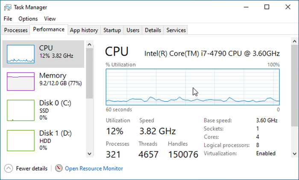Open the Memory usage graph thumbnail
Viewport: 299px width, 180px height.
pos(21,81)
